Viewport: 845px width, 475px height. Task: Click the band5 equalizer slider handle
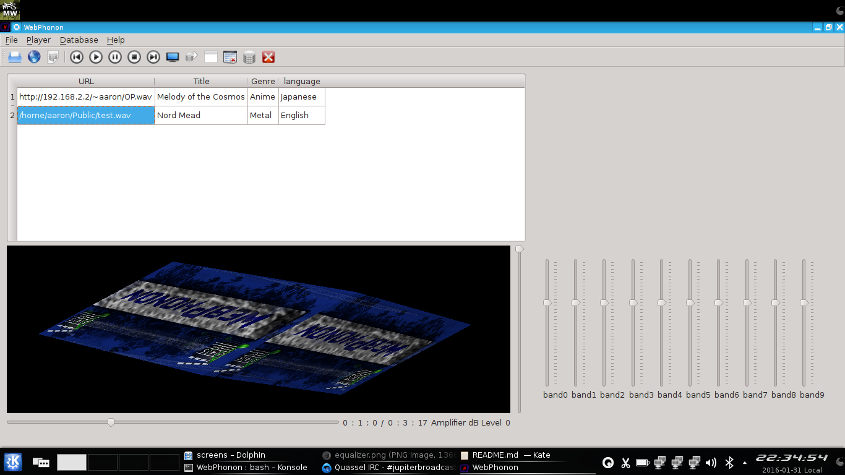690,302
